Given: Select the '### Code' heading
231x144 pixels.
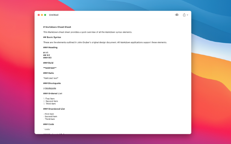Looking at the screenshot, I should [x=49, y=124].
